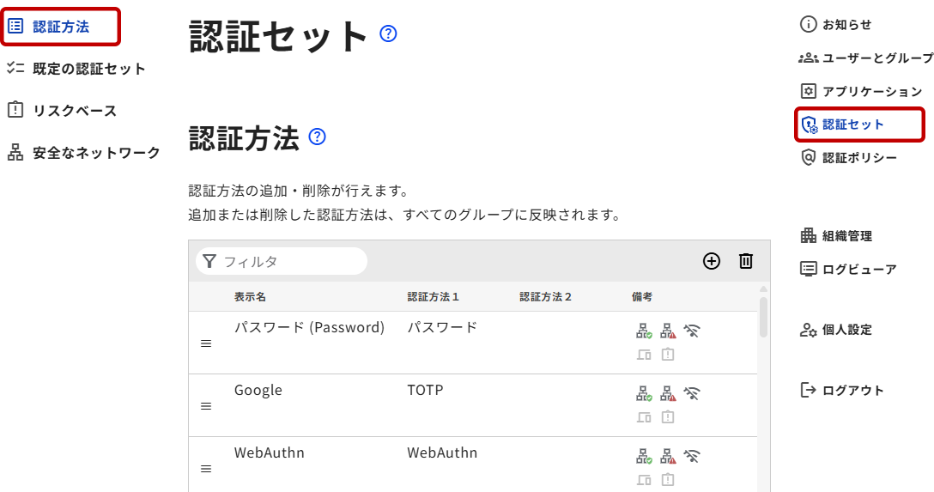This screenshot has height=492, width=934.
Task: Open お知らせ notifications
Action: 846,25
